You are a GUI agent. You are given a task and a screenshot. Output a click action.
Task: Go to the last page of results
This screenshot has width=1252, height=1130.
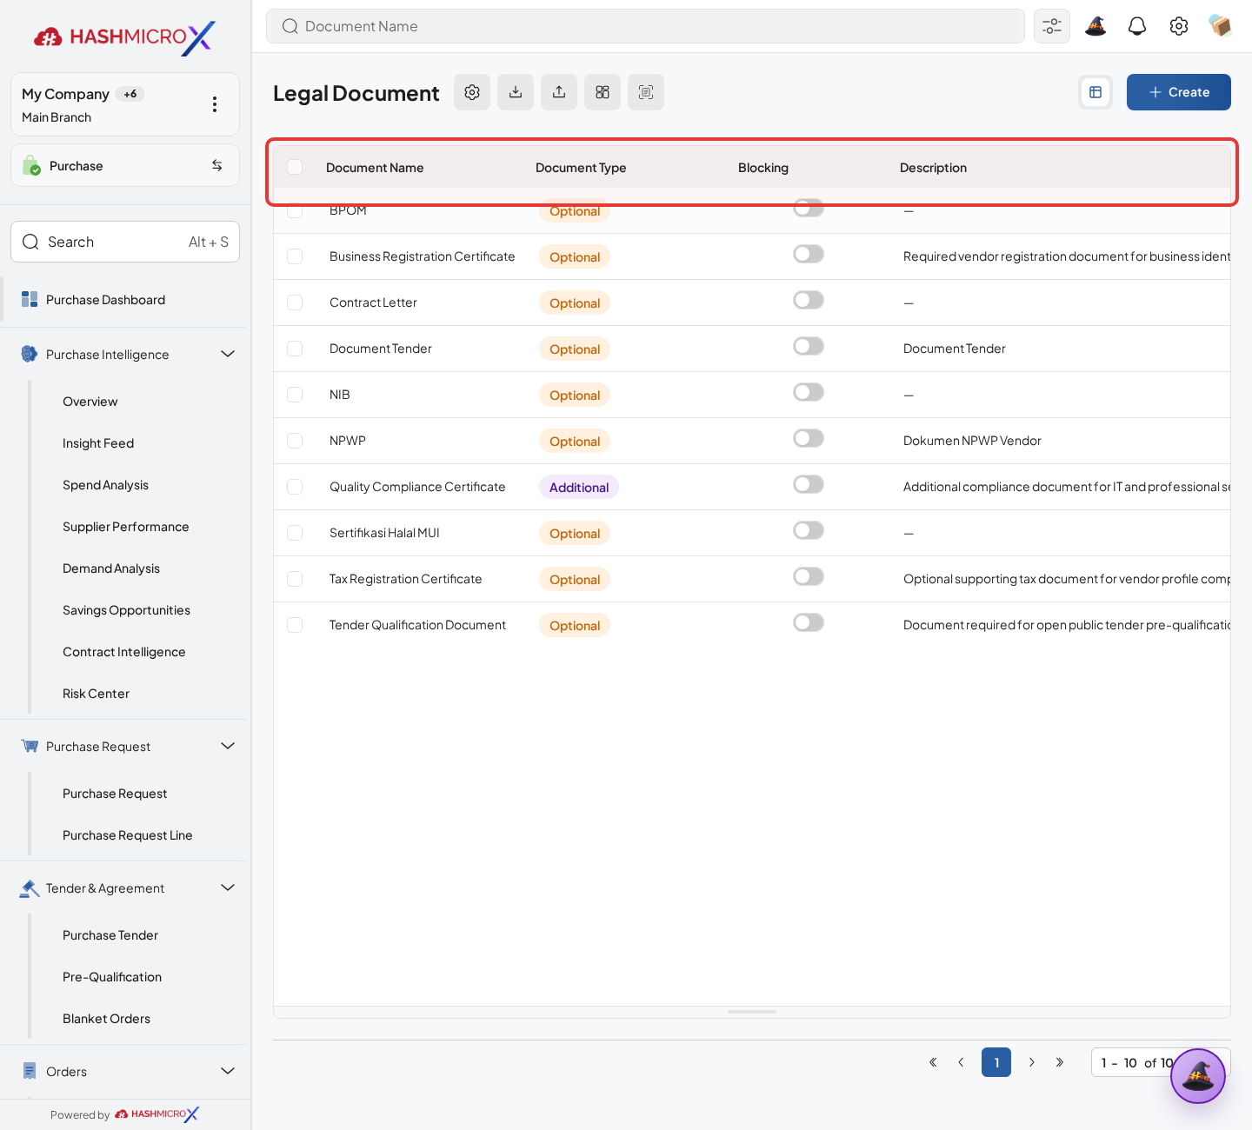pos(1060,1062)
